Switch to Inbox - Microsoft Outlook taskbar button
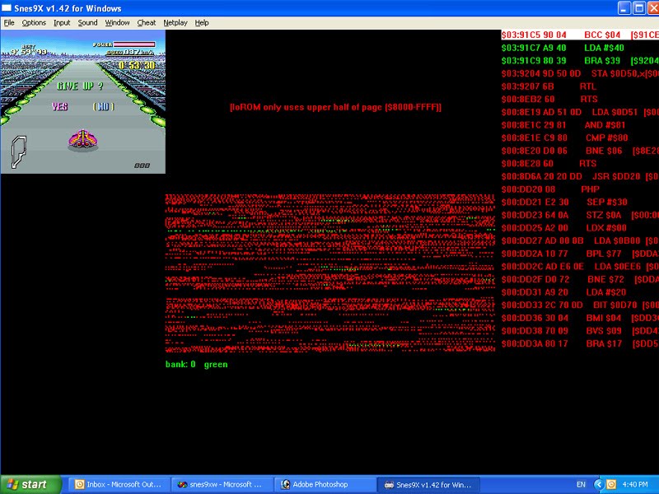This screenshot has width=659, height=494. [x=118, y=484]
